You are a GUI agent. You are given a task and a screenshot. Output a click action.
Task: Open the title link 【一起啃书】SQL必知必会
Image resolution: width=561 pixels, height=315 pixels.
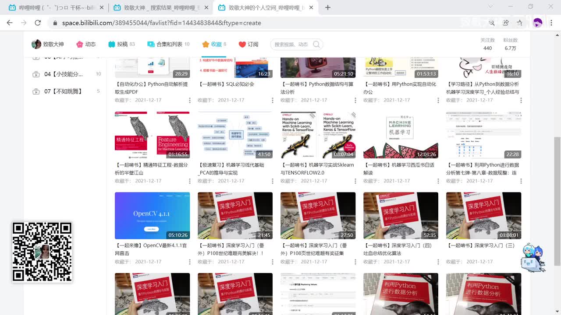coord(226,84)
